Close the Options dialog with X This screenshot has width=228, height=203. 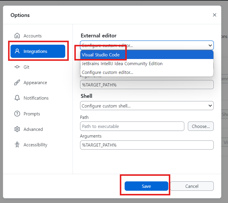click(x=215, y=15)
